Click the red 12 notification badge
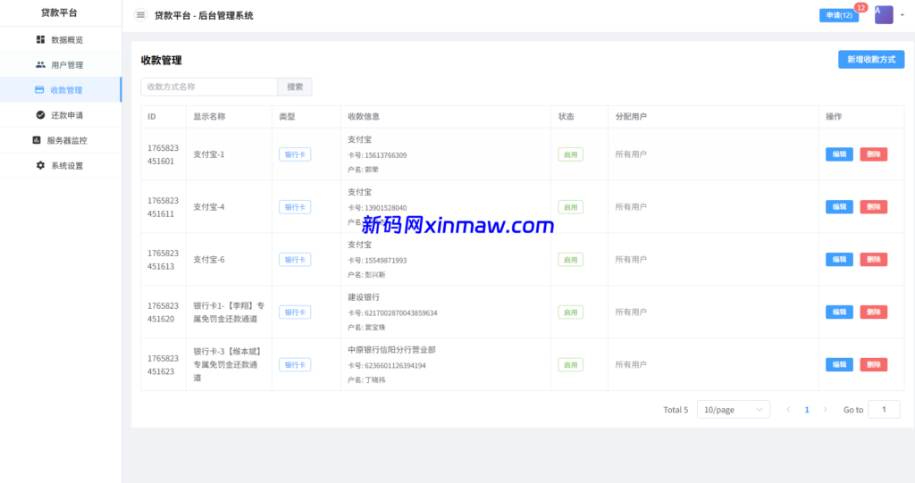The height and width of the screenshot is (483, 915). coord(860,7)
